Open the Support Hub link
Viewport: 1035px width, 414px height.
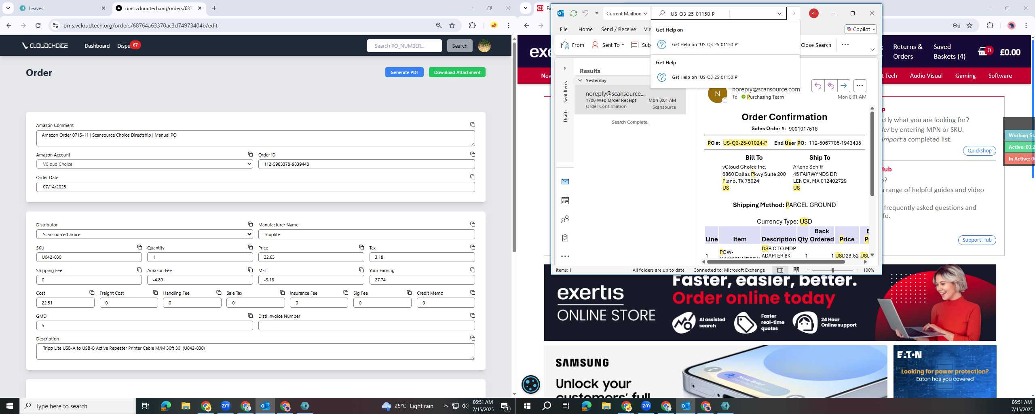click(977, 240)
